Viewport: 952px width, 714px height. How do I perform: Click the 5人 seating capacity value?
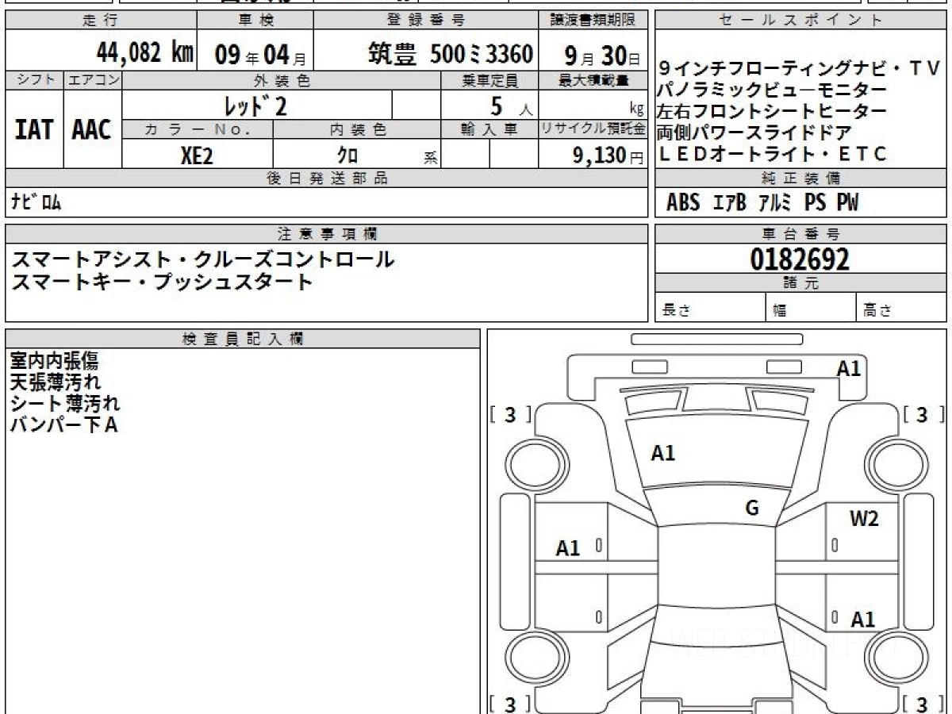coord(512,106)
